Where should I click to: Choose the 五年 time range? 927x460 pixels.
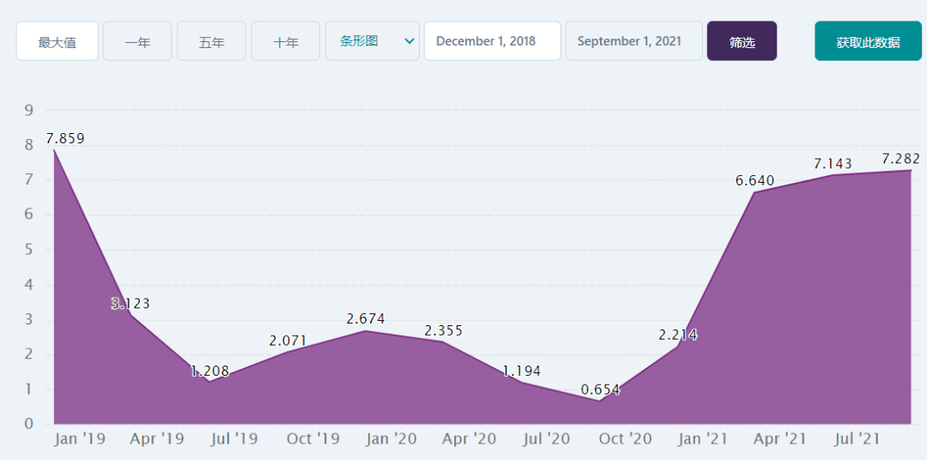tap(211, 41)
